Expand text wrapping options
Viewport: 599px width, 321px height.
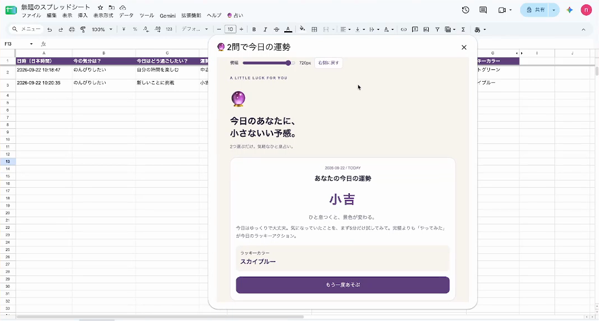(x=374, y=29)
